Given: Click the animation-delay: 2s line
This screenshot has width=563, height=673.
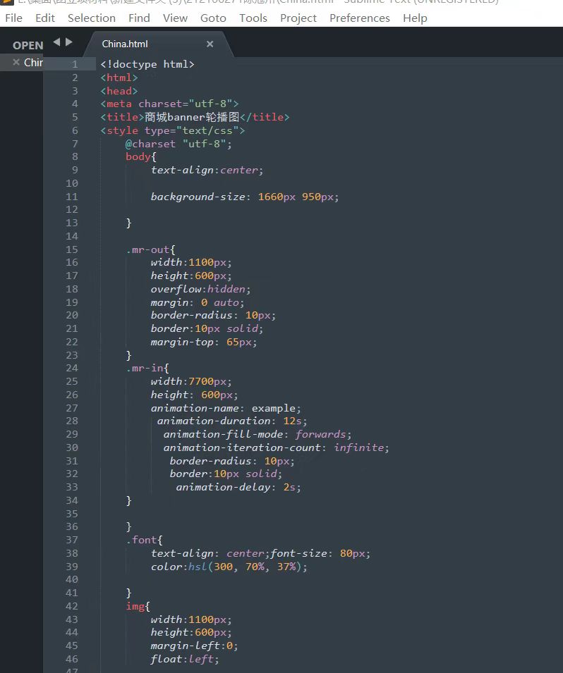Looking at the screenshot, I should point(238,487).
